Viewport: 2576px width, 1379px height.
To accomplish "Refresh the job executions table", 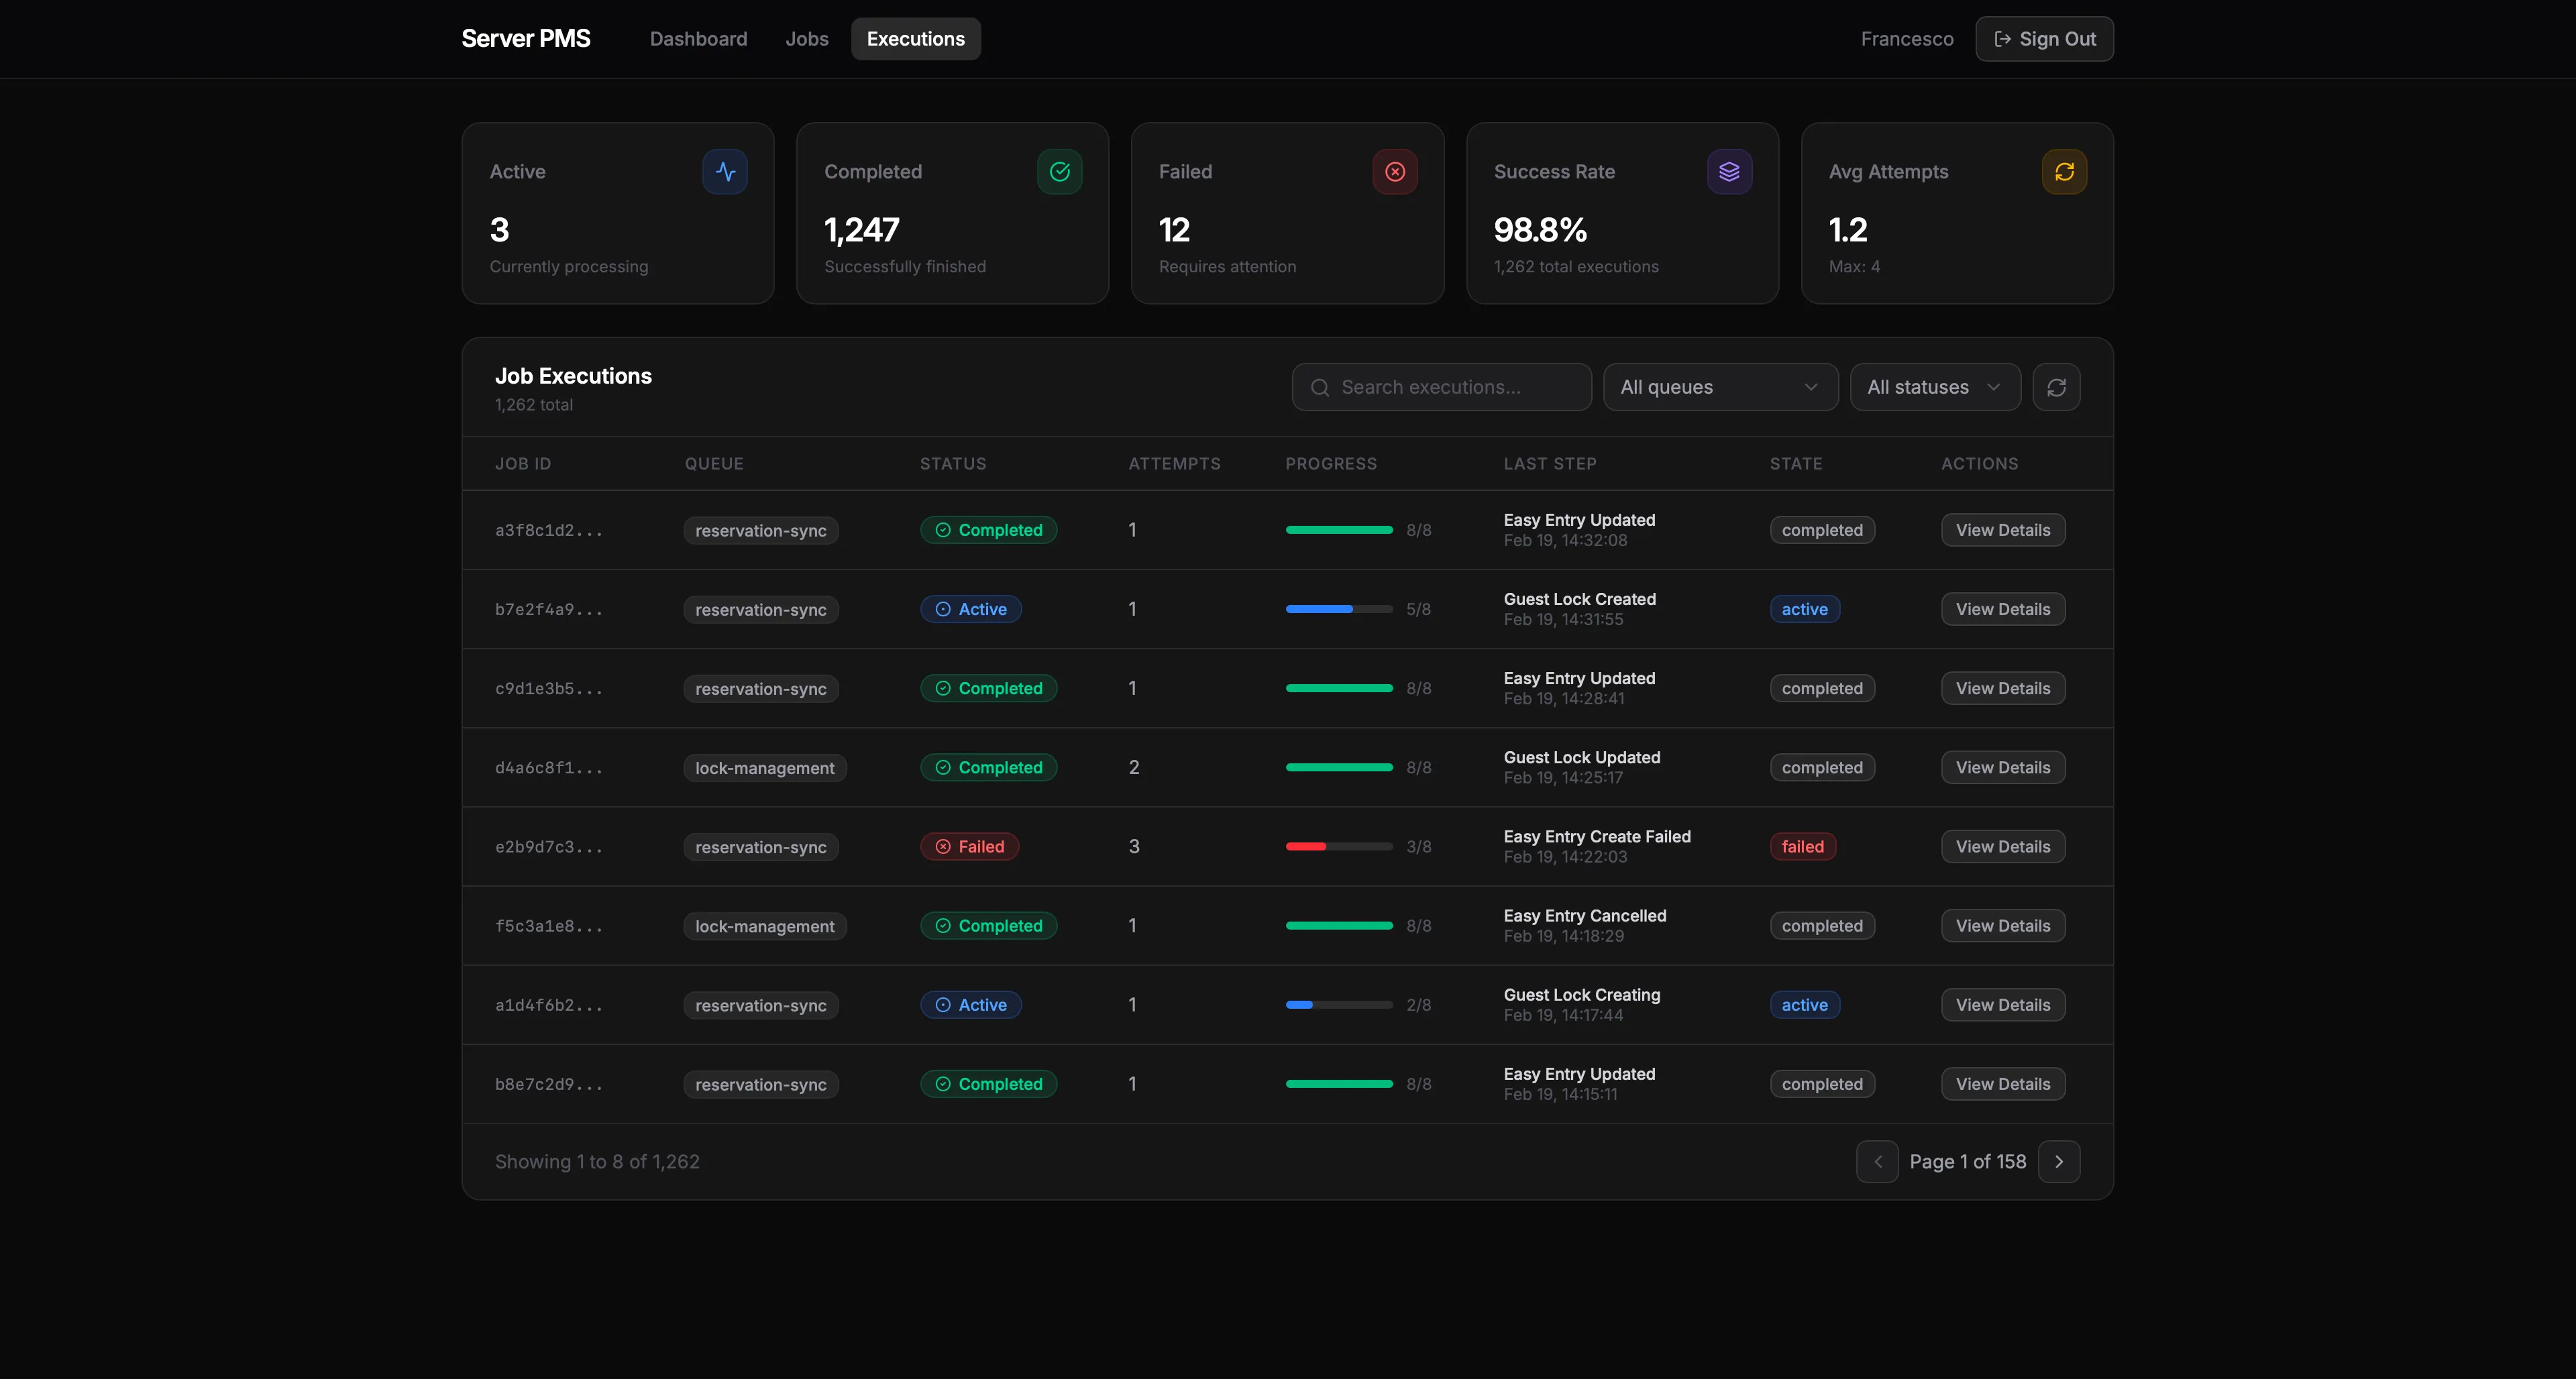I will click(2056, 387).
